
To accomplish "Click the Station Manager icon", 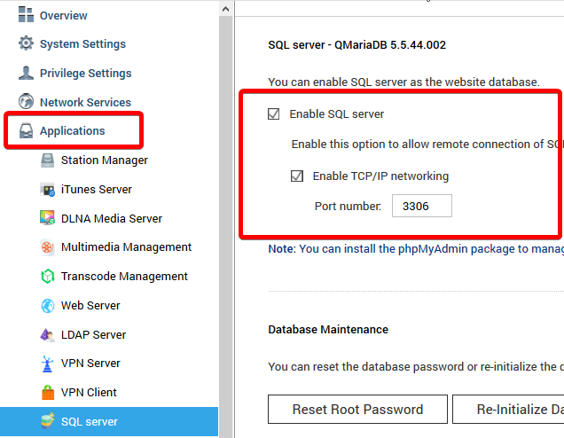I will [48, 160].
